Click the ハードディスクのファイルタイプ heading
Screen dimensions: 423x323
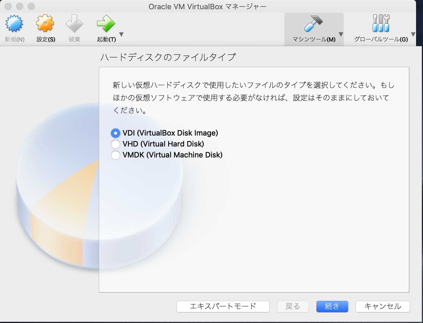[168, 57]
